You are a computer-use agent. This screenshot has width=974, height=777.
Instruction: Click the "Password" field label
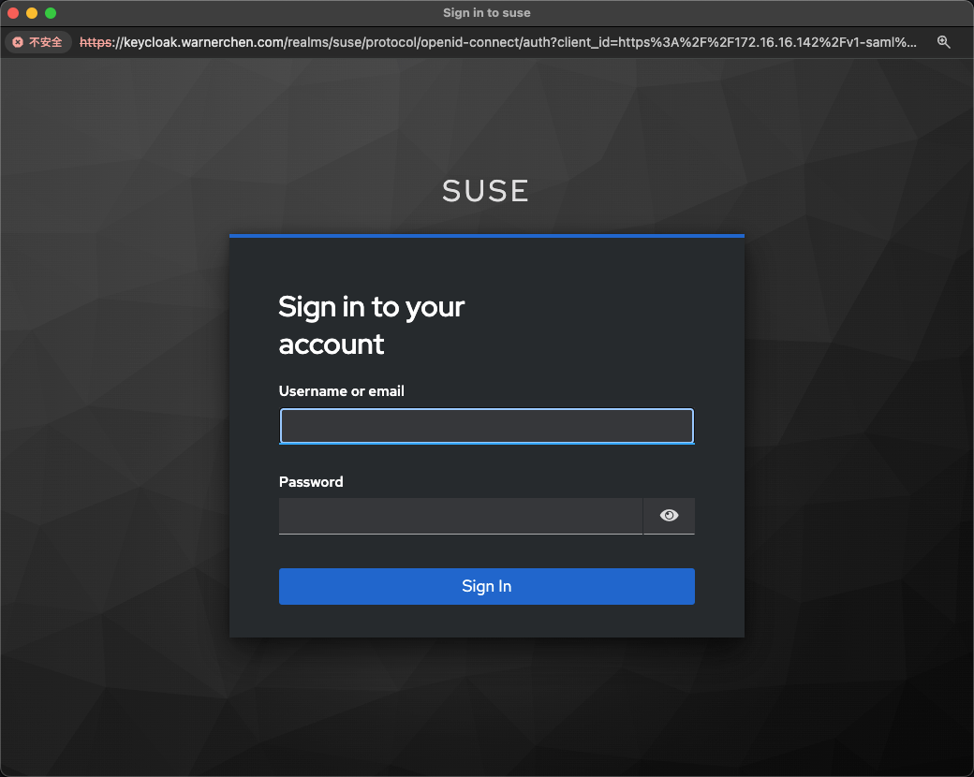tap(311, 482)
